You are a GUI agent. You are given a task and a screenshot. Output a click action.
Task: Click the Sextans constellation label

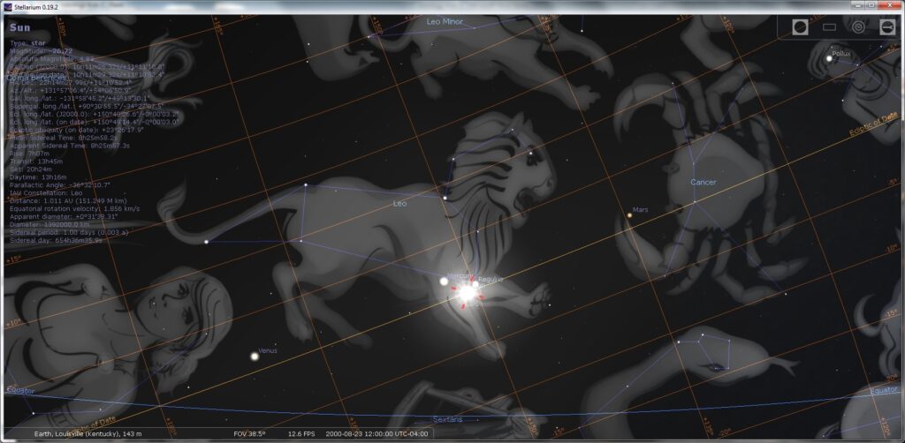click(x=447, y=419)
